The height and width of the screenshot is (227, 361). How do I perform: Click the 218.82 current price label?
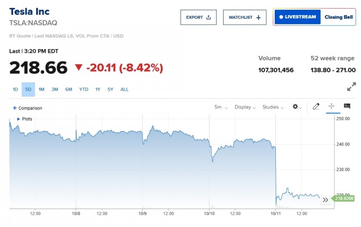point(344,199)
